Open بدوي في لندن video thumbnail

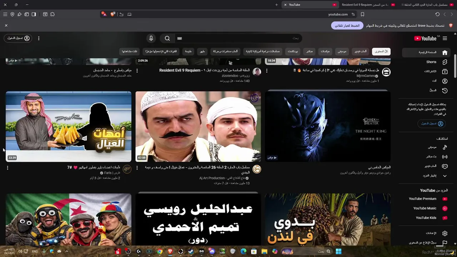pos(328,219)
